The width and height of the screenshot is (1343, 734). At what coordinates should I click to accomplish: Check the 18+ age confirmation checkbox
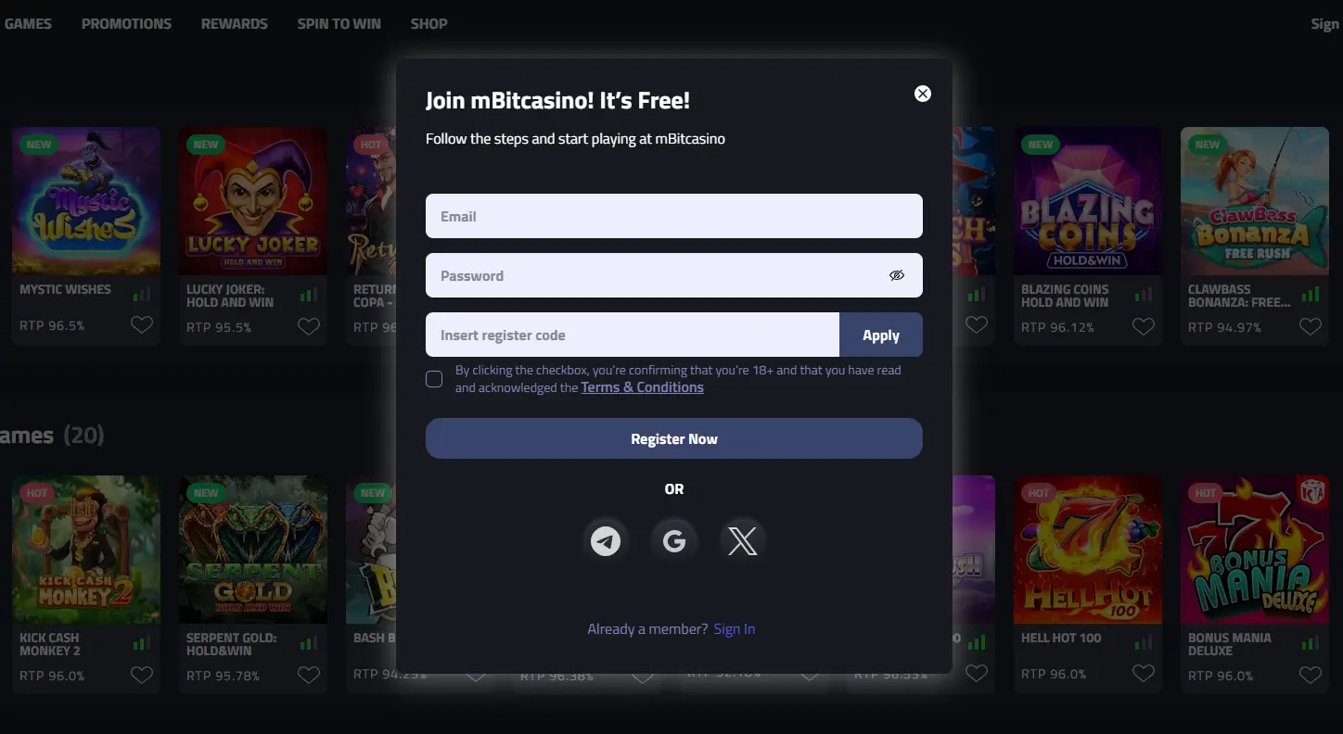tap(433, 378)
